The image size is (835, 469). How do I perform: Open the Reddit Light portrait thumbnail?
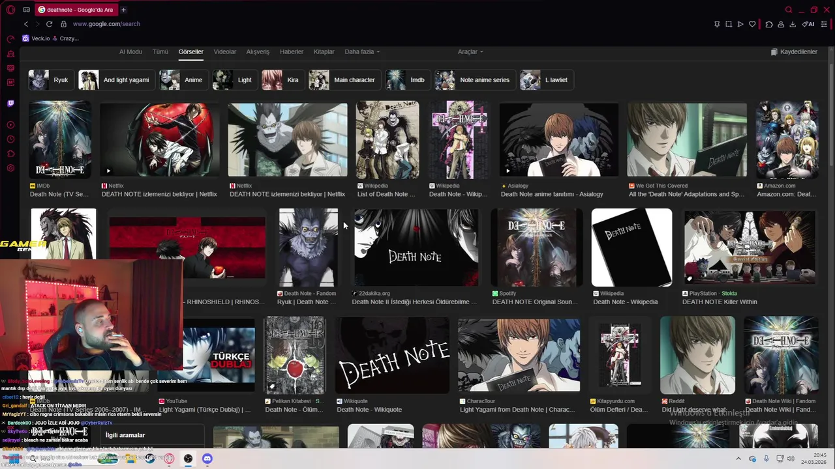pyautogui.click(x=697, y=356)
